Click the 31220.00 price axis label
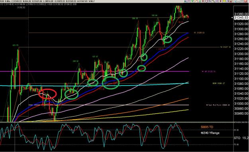 (241, 49)
